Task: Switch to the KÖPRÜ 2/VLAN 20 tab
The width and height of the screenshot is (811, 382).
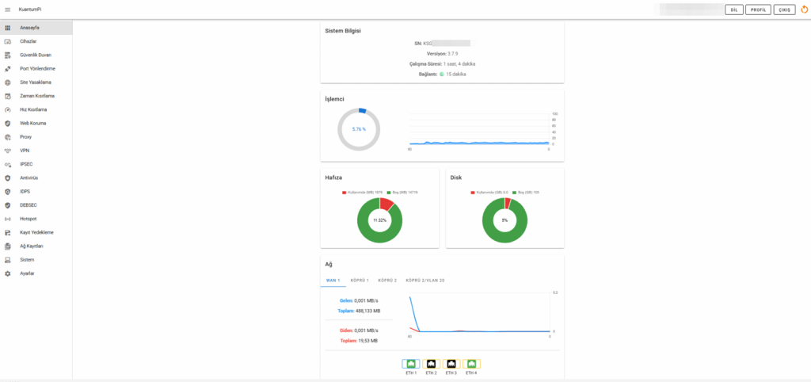Action: [x=425, y=280]
